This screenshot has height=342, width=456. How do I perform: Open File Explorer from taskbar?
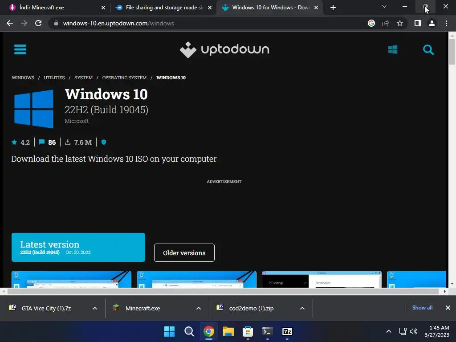pos(228,331)
